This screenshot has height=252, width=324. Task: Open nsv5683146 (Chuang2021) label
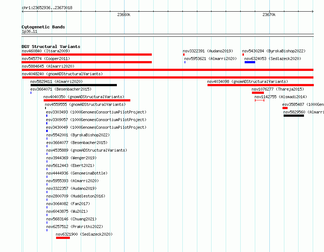(x=71, y=219)
